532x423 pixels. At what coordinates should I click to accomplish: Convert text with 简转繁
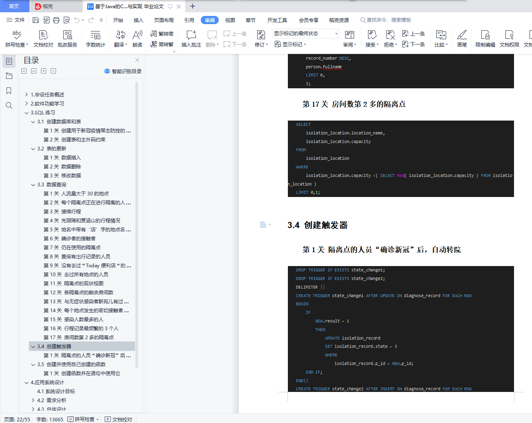(162, 44)
